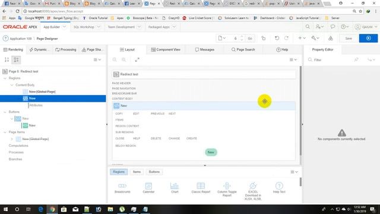Toggle Group by Component Type icon
Screen dimensions: 380x214
pyautogui.click(x=16, y=59)
